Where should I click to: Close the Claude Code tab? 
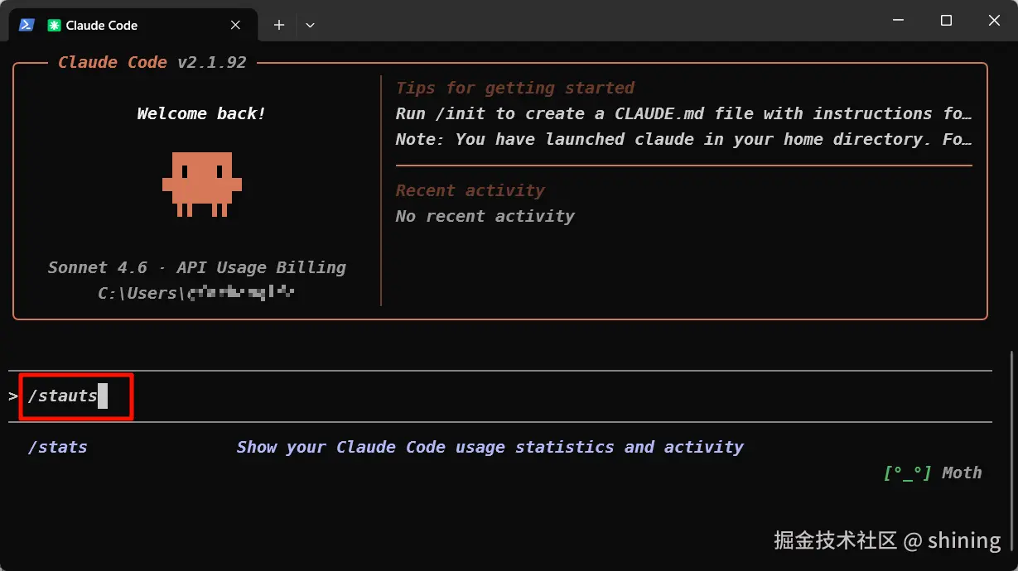[x=235, y=25]
